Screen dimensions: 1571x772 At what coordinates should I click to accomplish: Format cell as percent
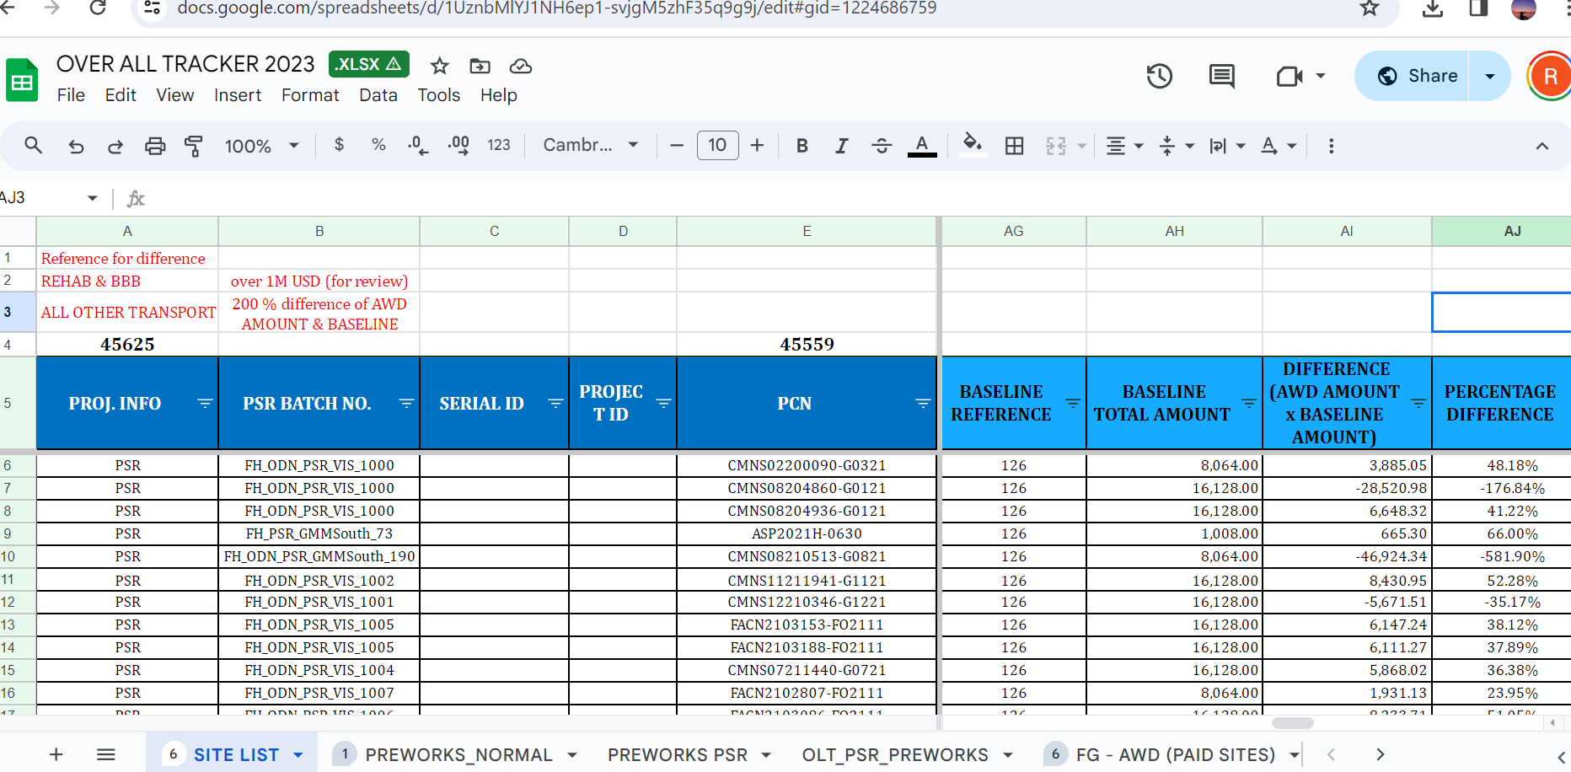point(378,145)
